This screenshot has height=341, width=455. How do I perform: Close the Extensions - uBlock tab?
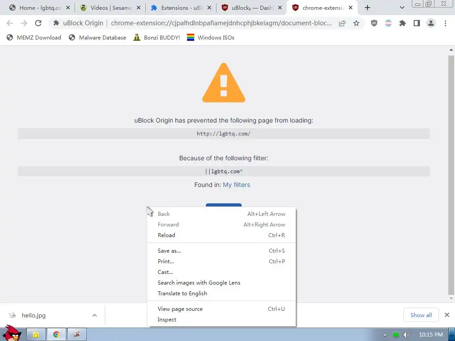tap(209, 8)
